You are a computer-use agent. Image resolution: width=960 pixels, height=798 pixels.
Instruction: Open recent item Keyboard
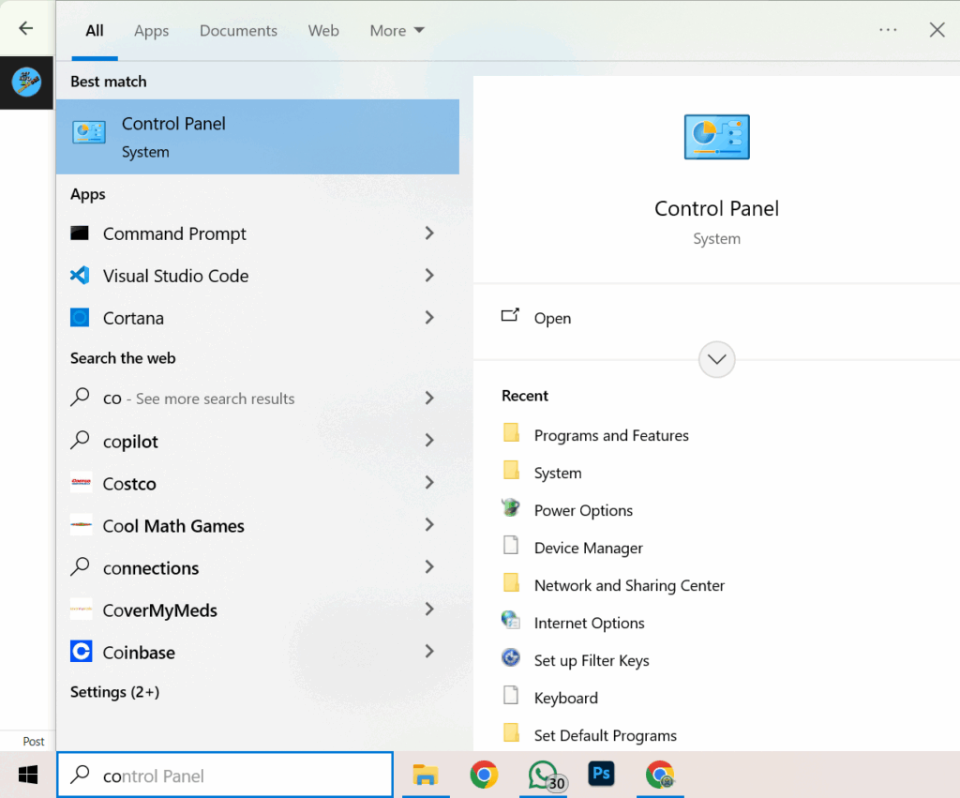click(x=565, y=698)
